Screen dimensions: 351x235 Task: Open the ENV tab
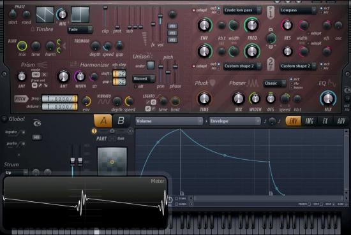click(x=294, y=121)
